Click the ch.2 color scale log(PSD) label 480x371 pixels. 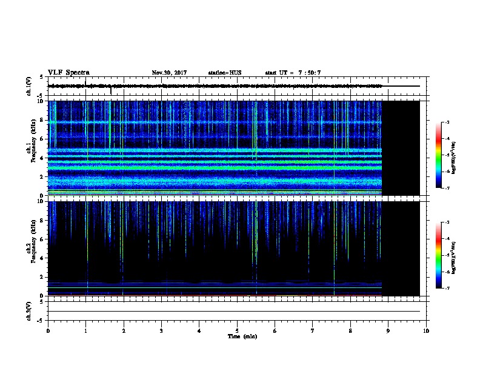(453, 258)
